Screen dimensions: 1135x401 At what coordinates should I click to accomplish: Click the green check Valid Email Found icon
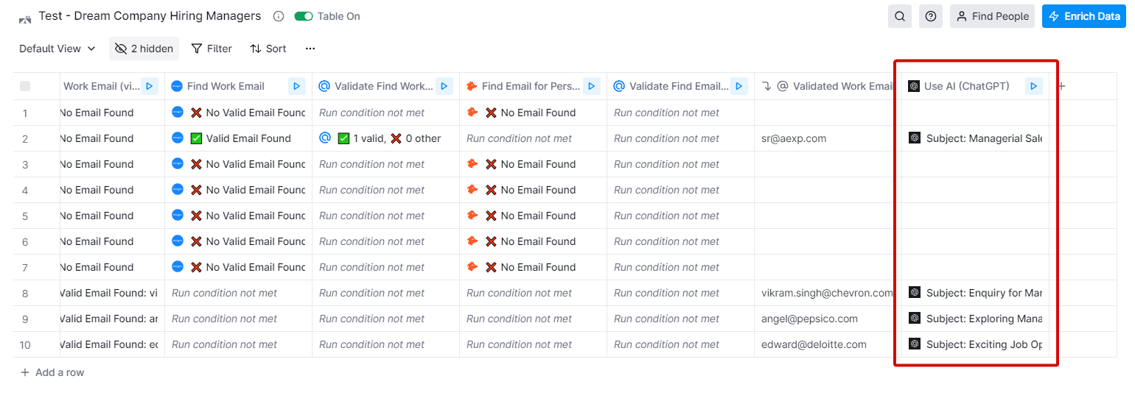196,138
